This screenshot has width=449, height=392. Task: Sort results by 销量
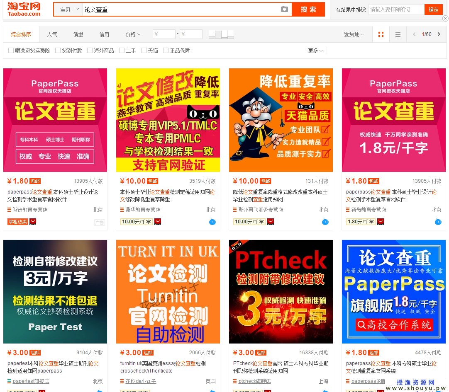click(x=78, y=34)
